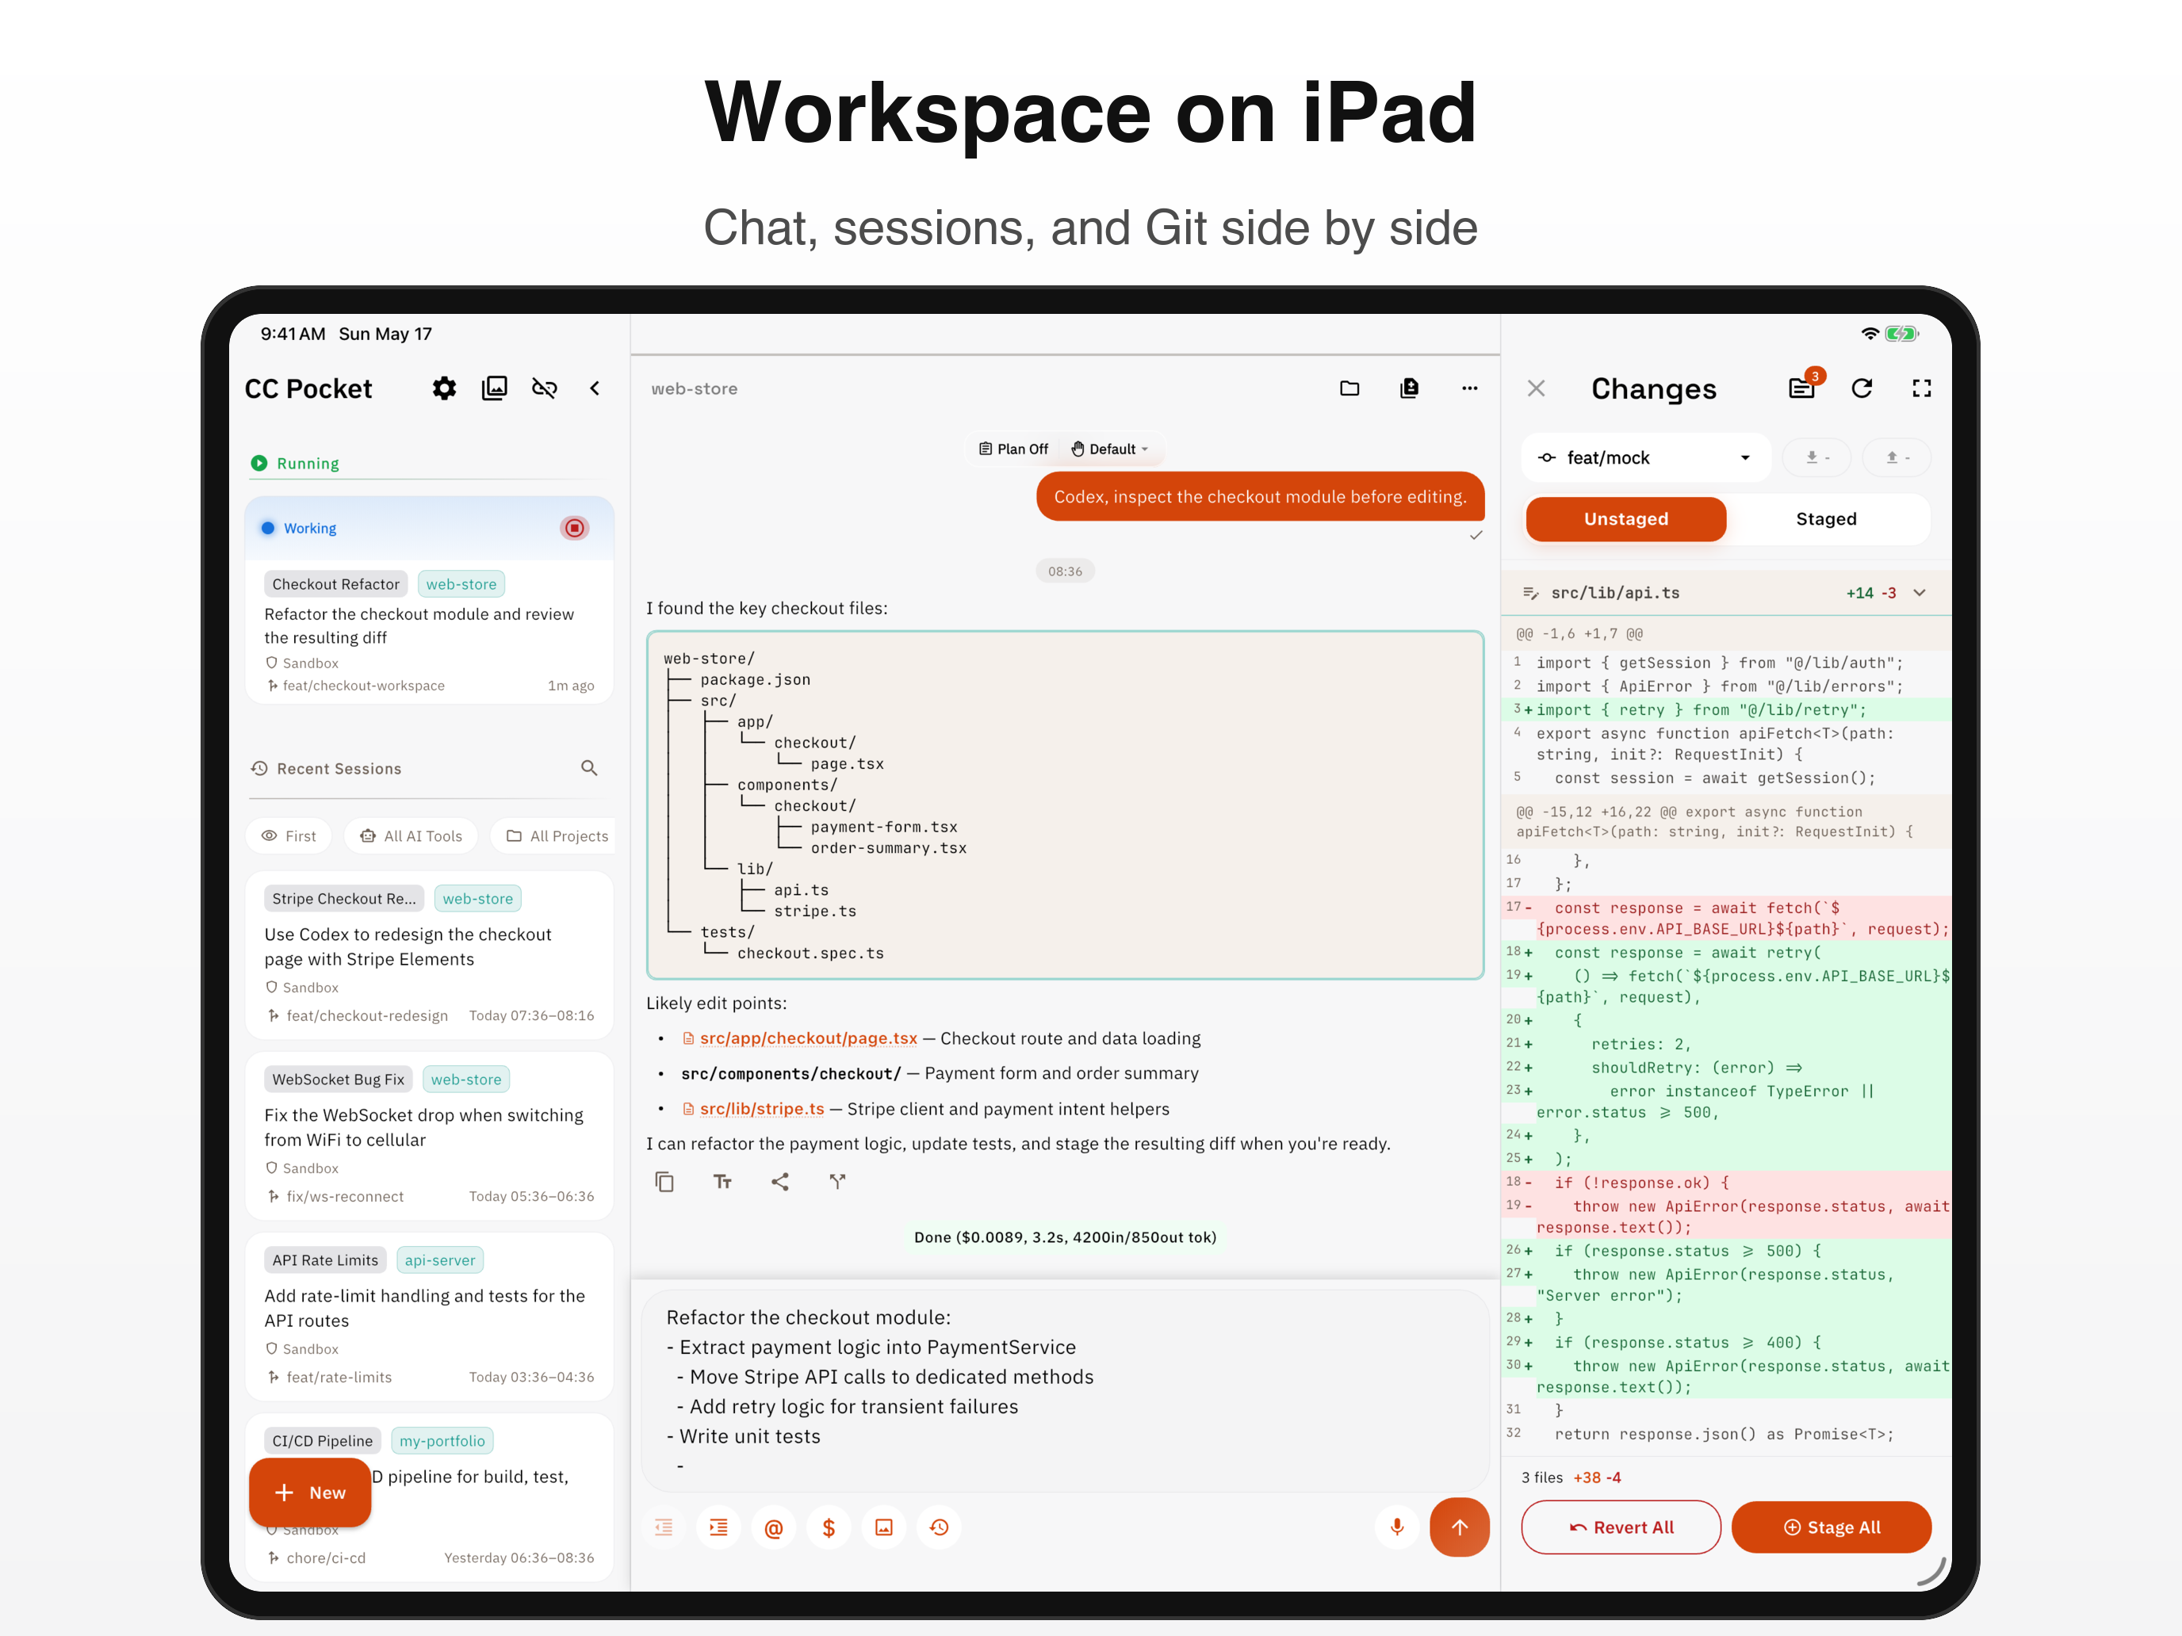Share the assistant message
This screenshot has height=1636, width=2182.
(x=780, y=1181)
